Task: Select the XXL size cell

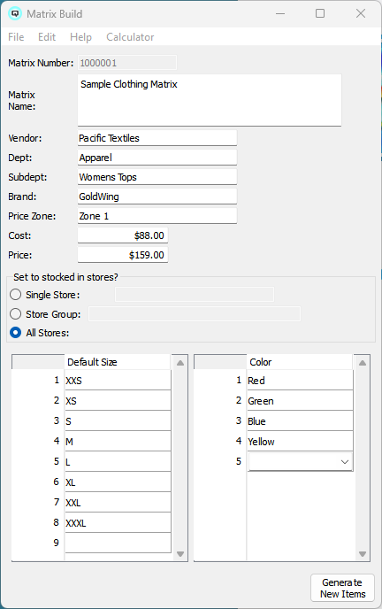Action: coord(118,503)
